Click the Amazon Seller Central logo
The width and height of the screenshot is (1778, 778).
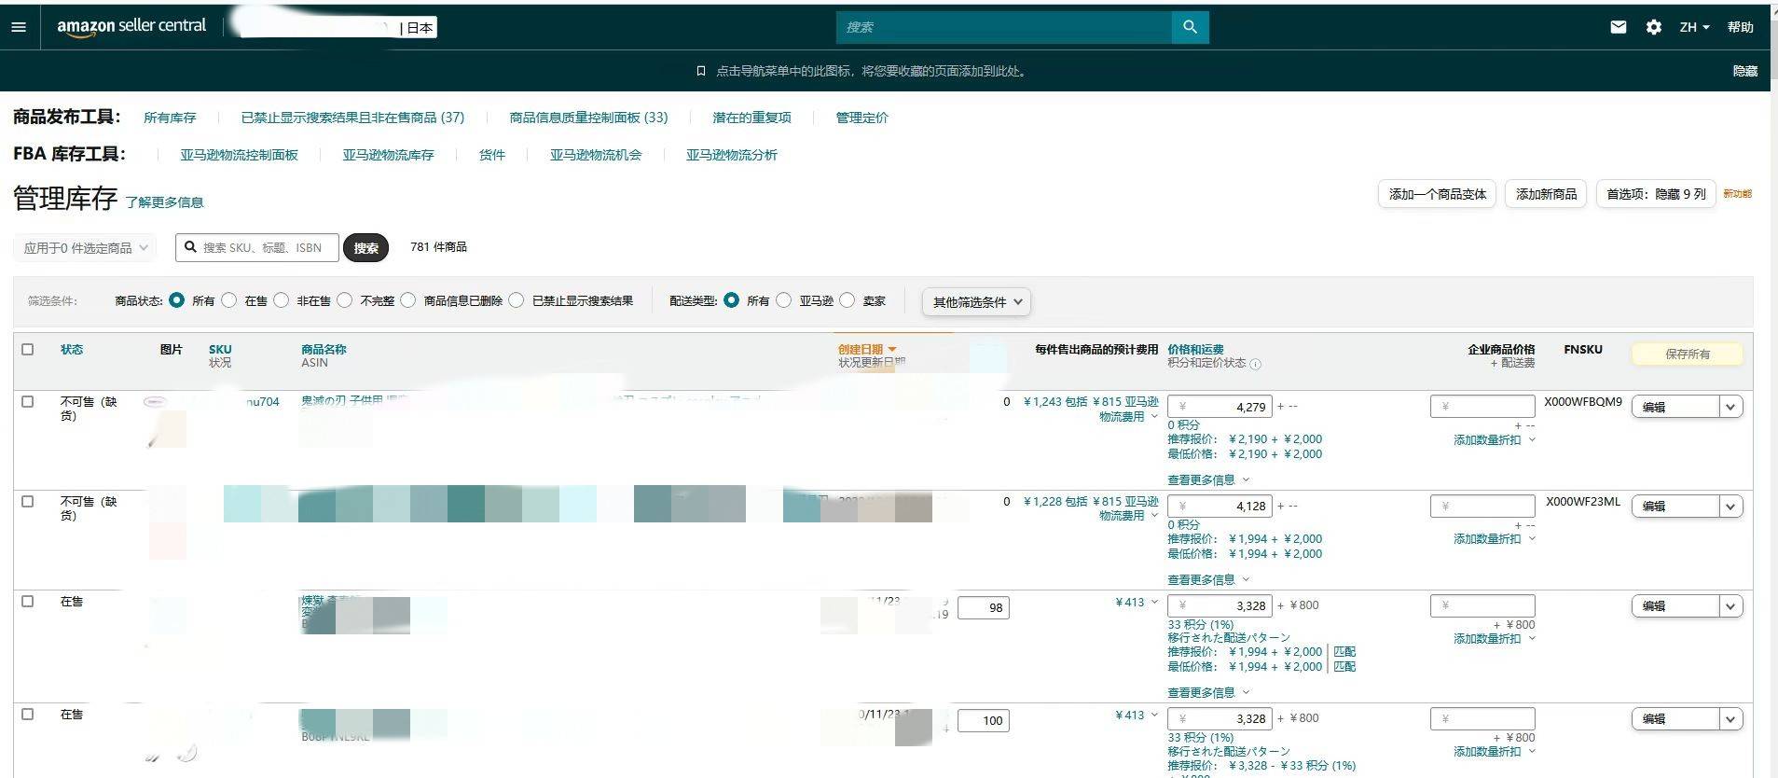coord(131,26)
